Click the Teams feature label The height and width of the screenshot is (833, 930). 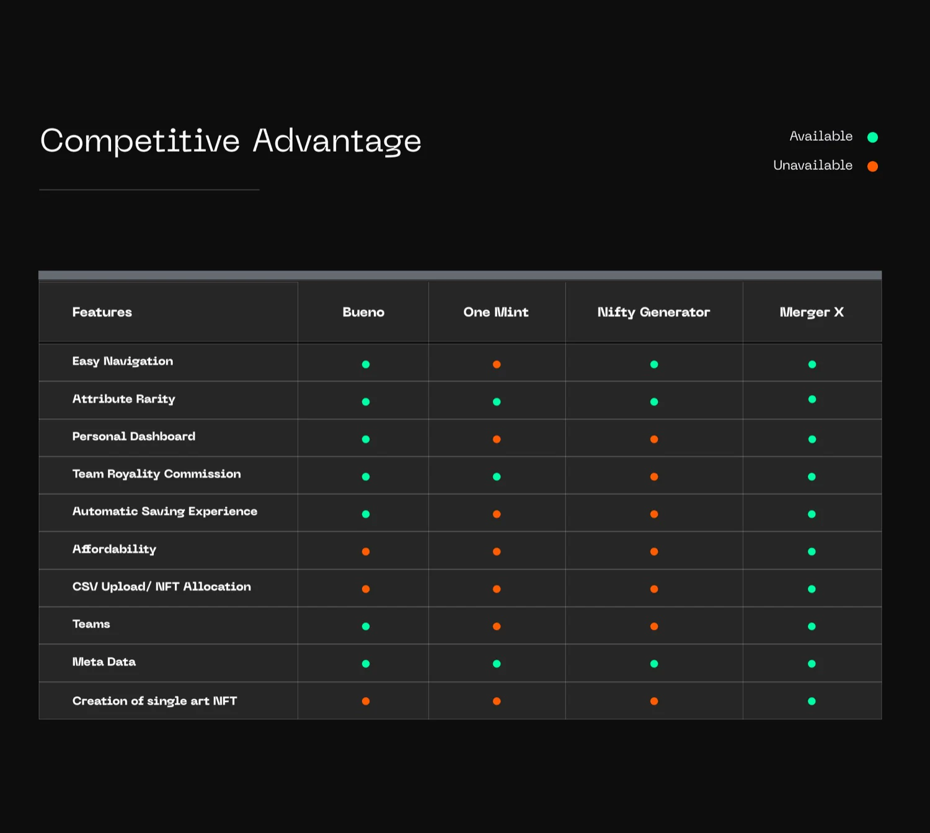pyautogui.click(x=91, y=624)
